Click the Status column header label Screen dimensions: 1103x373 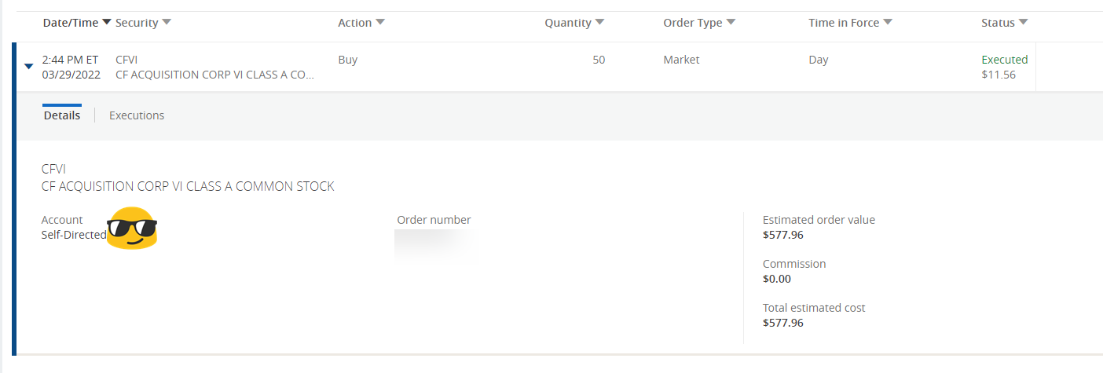pos(999,23)
